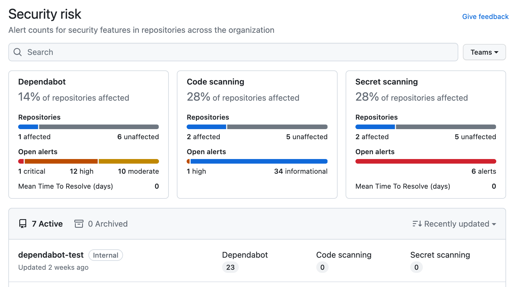
Task: Click the Secret scanning count badge for dependabot-test
Action: [416, 267]
